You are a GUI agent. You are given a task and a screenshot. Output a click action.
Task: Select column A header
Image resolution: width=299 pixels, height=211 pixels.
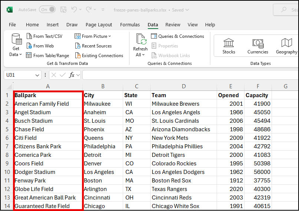pos(48,86)
